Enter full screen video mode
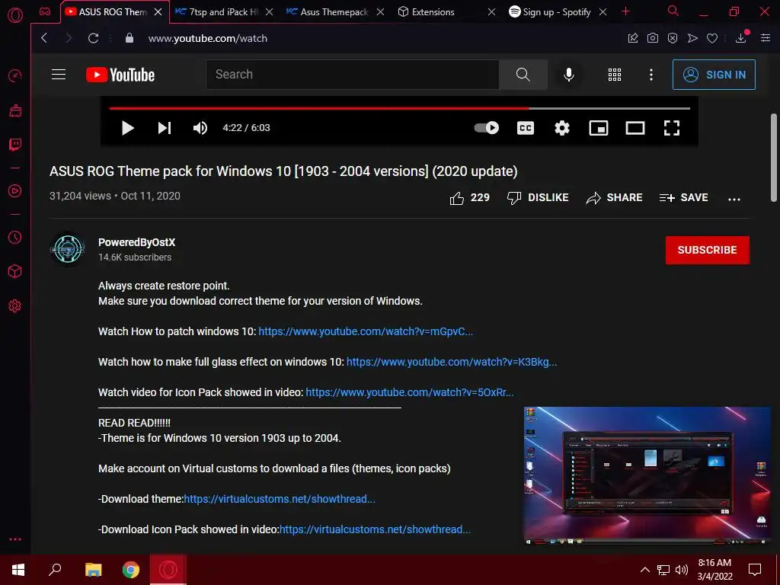The width and height of the screenshot is (780, 585). [672, 128]
